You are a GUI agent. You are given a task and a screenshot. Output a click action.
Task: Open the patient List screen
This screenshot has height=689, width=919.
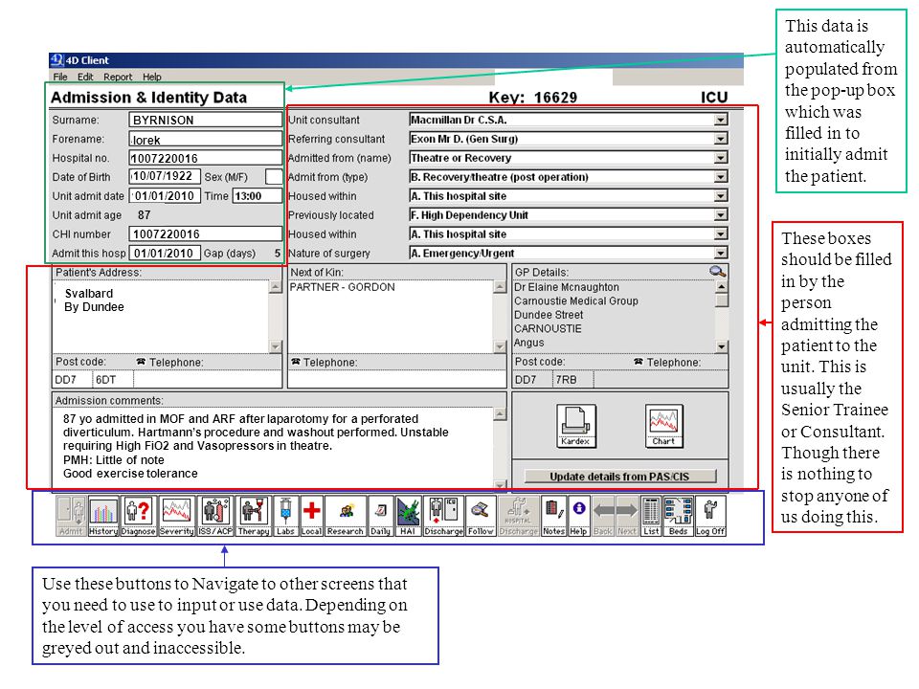click(x=651, y=516)
